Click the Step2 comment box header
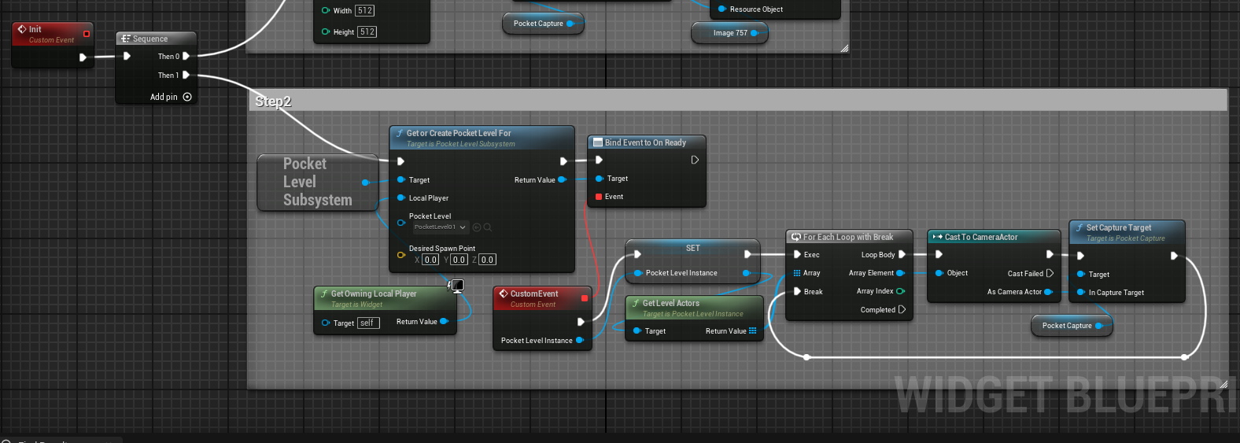This screenshot has width=1240, height=443. click(737, 101)
